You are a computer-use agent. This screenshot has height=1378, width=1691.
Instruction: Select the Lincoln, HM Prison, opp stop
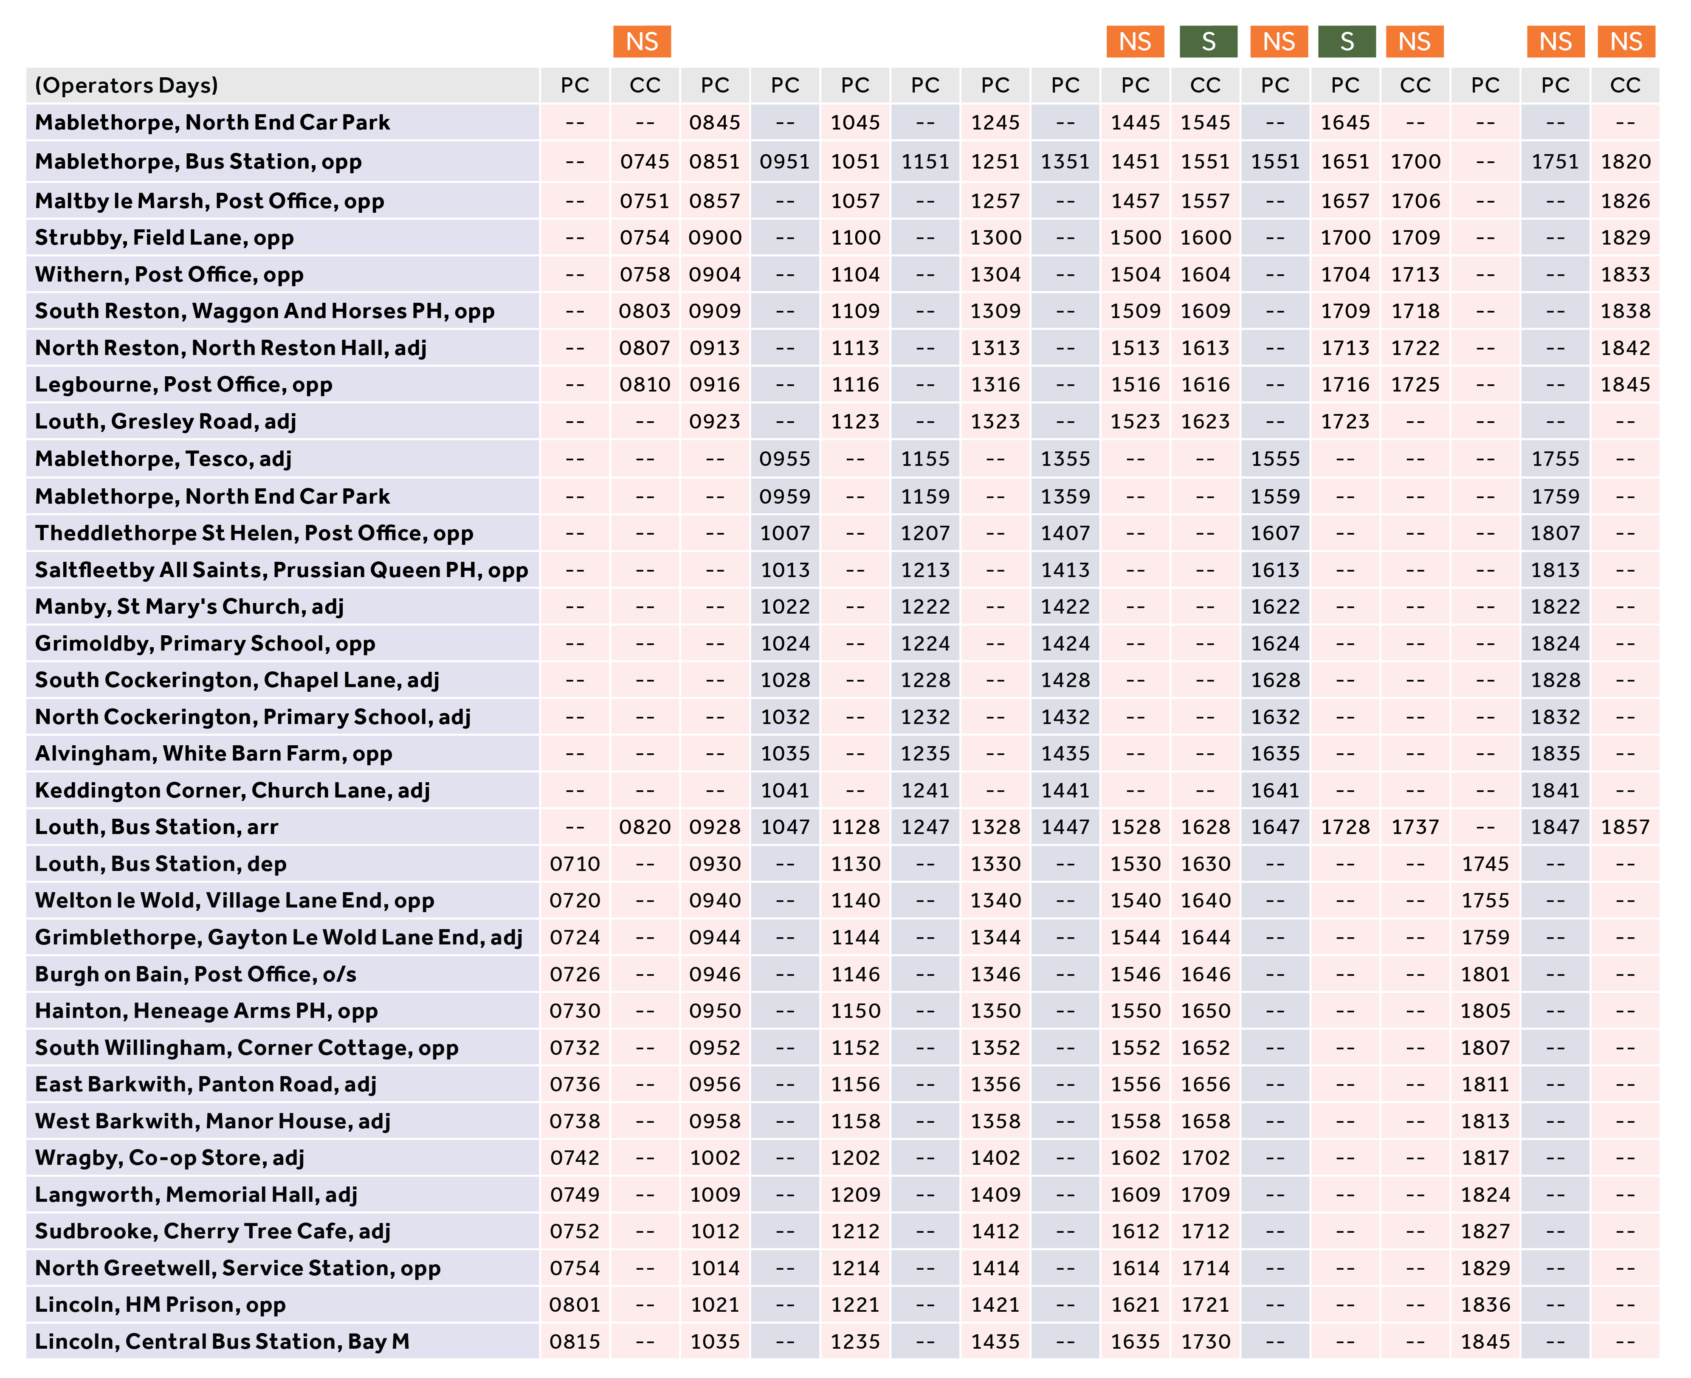(x=161, y=1304)
